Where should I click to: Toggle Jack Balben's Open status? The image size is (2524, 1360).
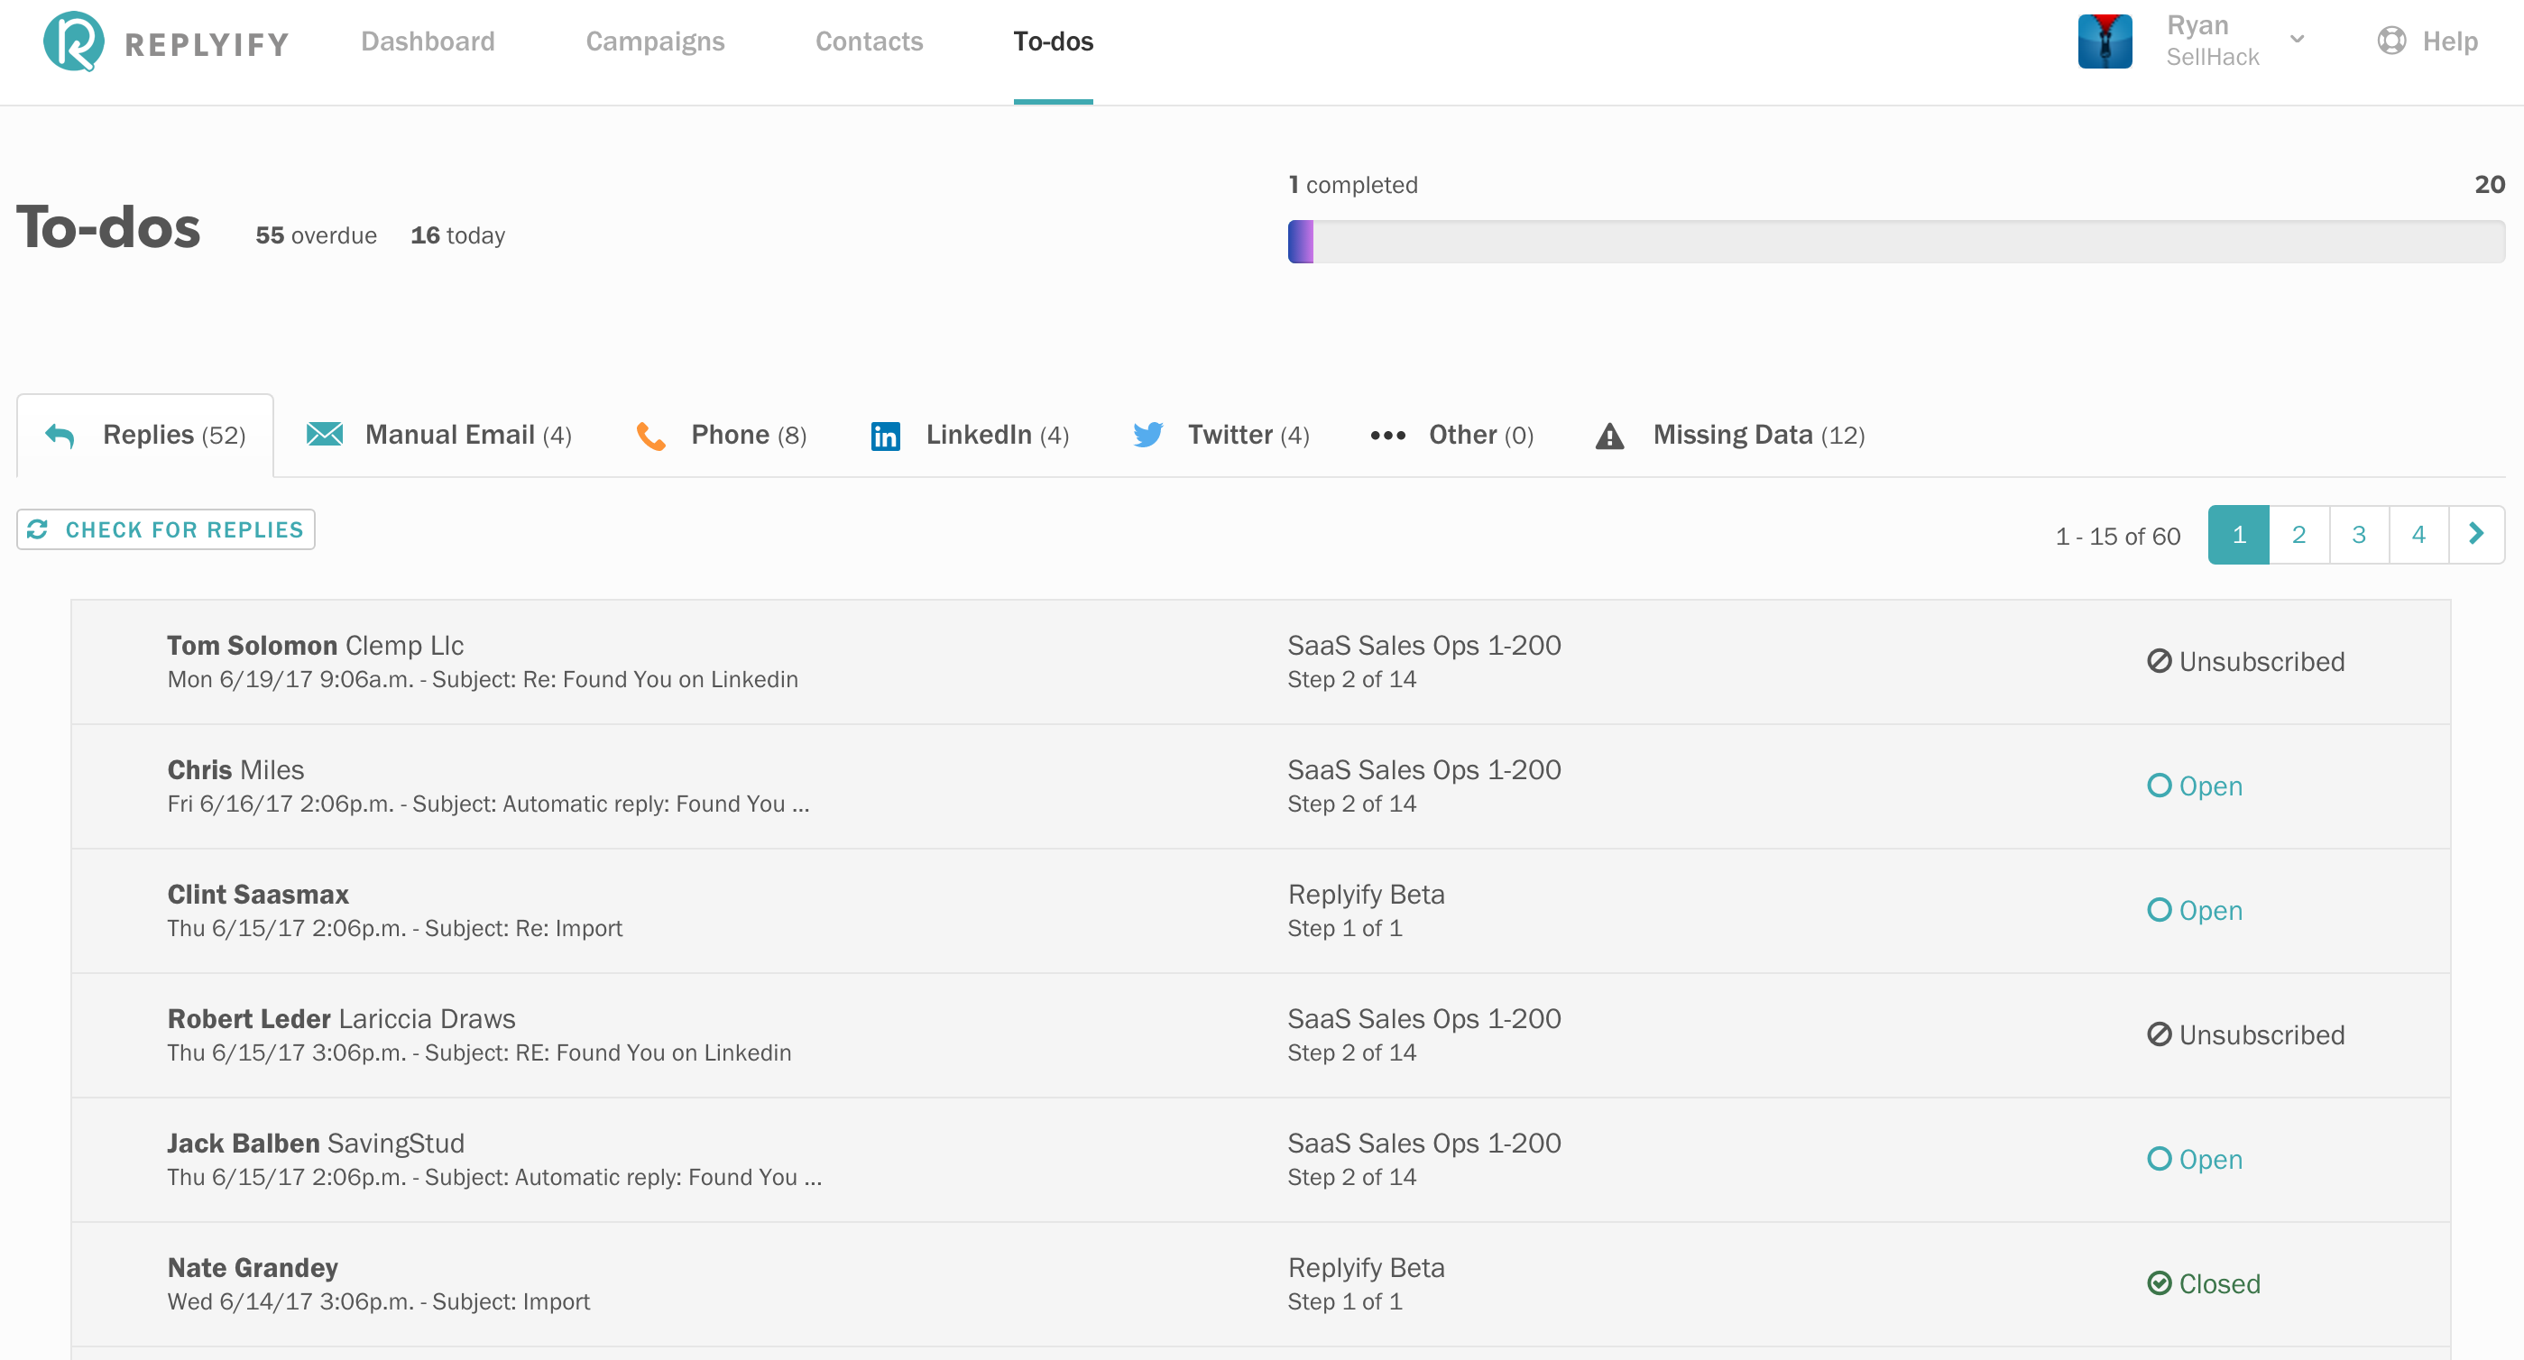(x=2194, y=1159)
